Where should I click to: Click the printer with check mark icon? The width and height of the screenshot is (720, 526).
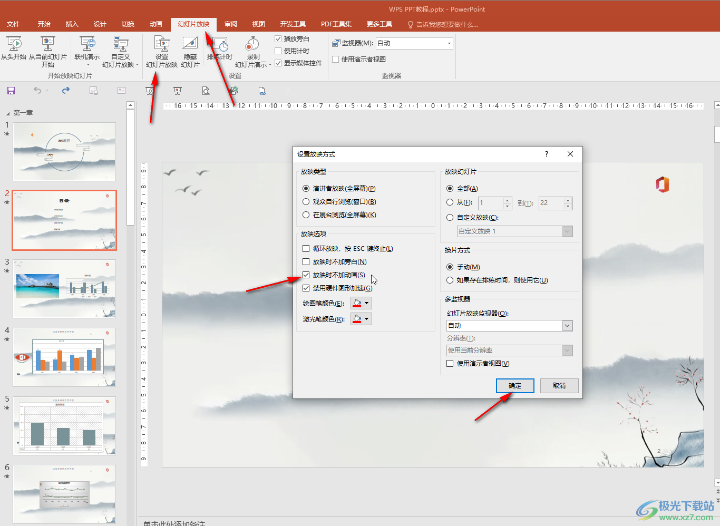(x=234, y=91)
